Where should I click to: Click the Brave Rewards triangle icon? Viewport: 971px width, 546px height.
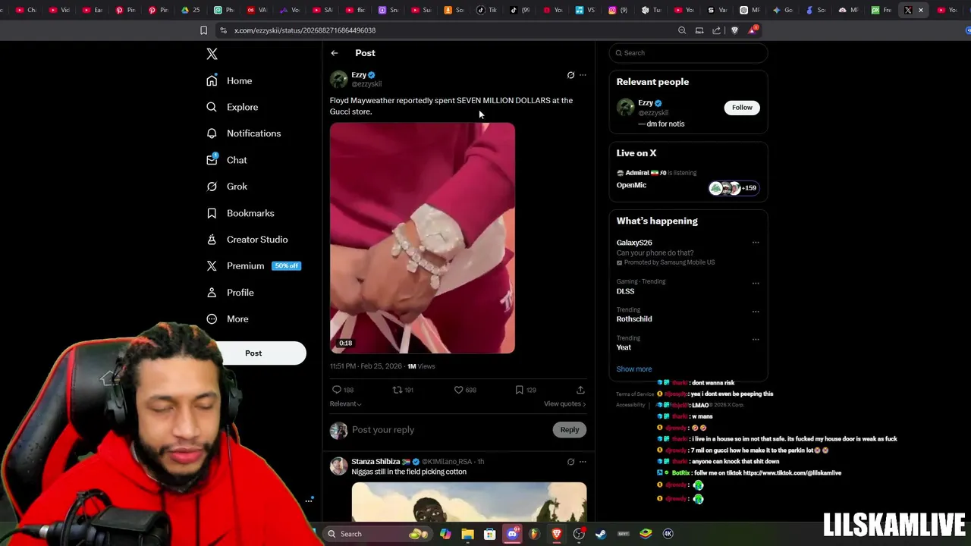click(752, 30)
